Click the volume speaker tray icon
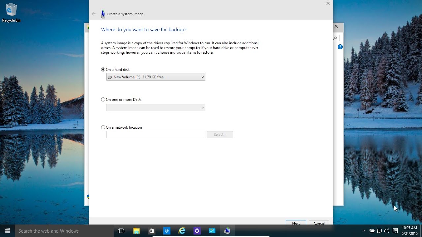Screen dimensions: 422x237 click(387, 231)
